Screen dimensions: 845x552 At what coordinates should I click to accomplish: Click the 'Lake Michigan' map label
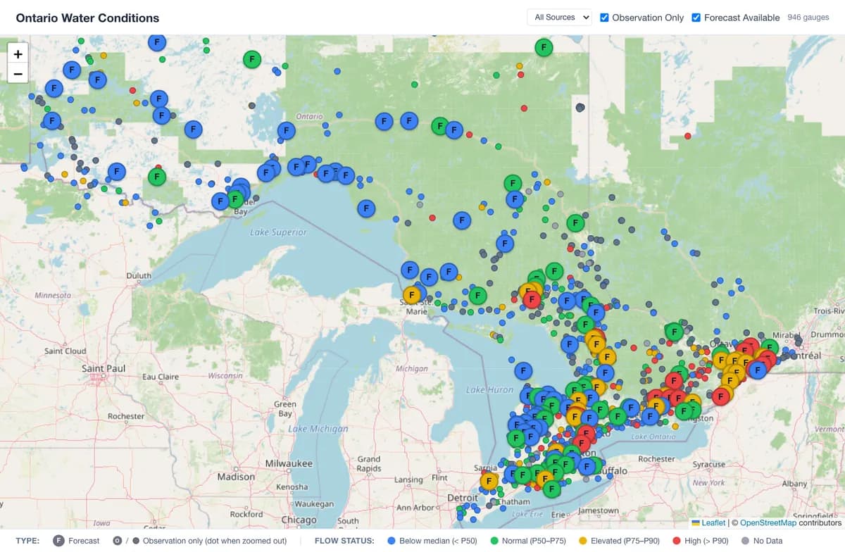[x=318, y=428]
